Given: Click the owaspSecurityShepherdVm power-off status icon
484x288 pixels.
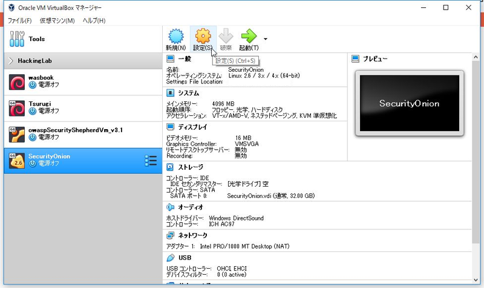Looking at the screenshot, I should [33, 137].
